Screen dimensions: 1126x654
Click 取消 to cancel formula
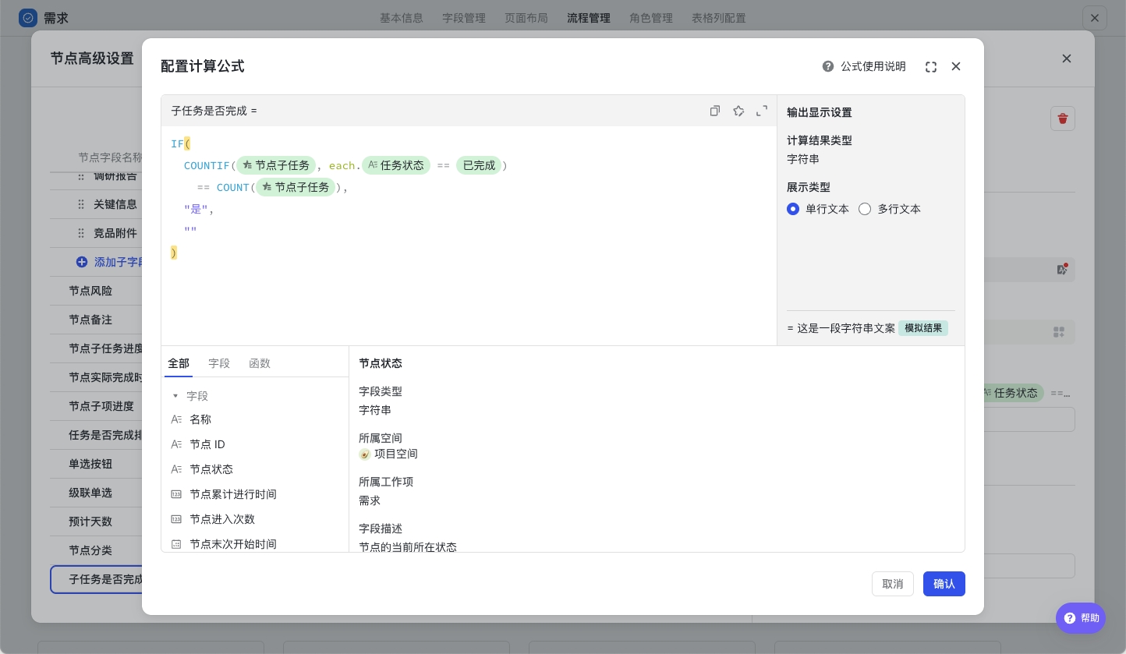coord(893,584)
